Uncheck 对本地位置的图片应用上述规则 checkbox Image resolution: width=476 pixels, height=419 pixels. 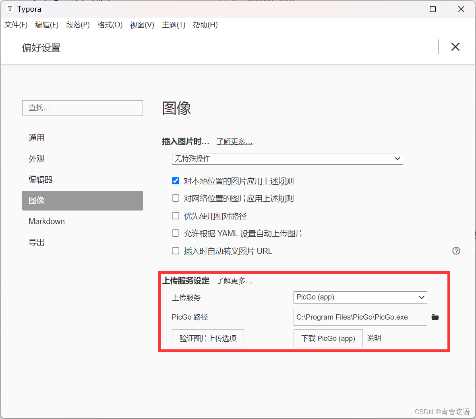tap(176, 181)
